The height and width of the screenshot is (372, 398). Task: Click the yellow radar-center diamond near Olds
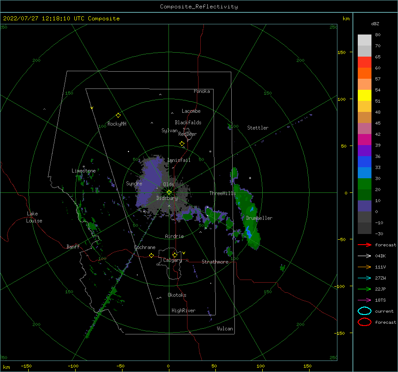tap(169, 192)
